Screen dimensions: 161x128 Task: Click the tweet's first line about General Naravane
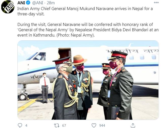point(85,9)
